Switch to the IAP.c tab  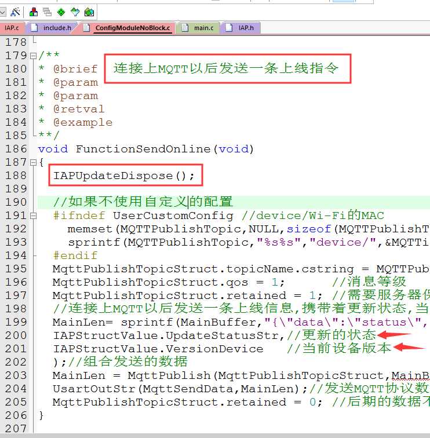[x=11, y=28]
